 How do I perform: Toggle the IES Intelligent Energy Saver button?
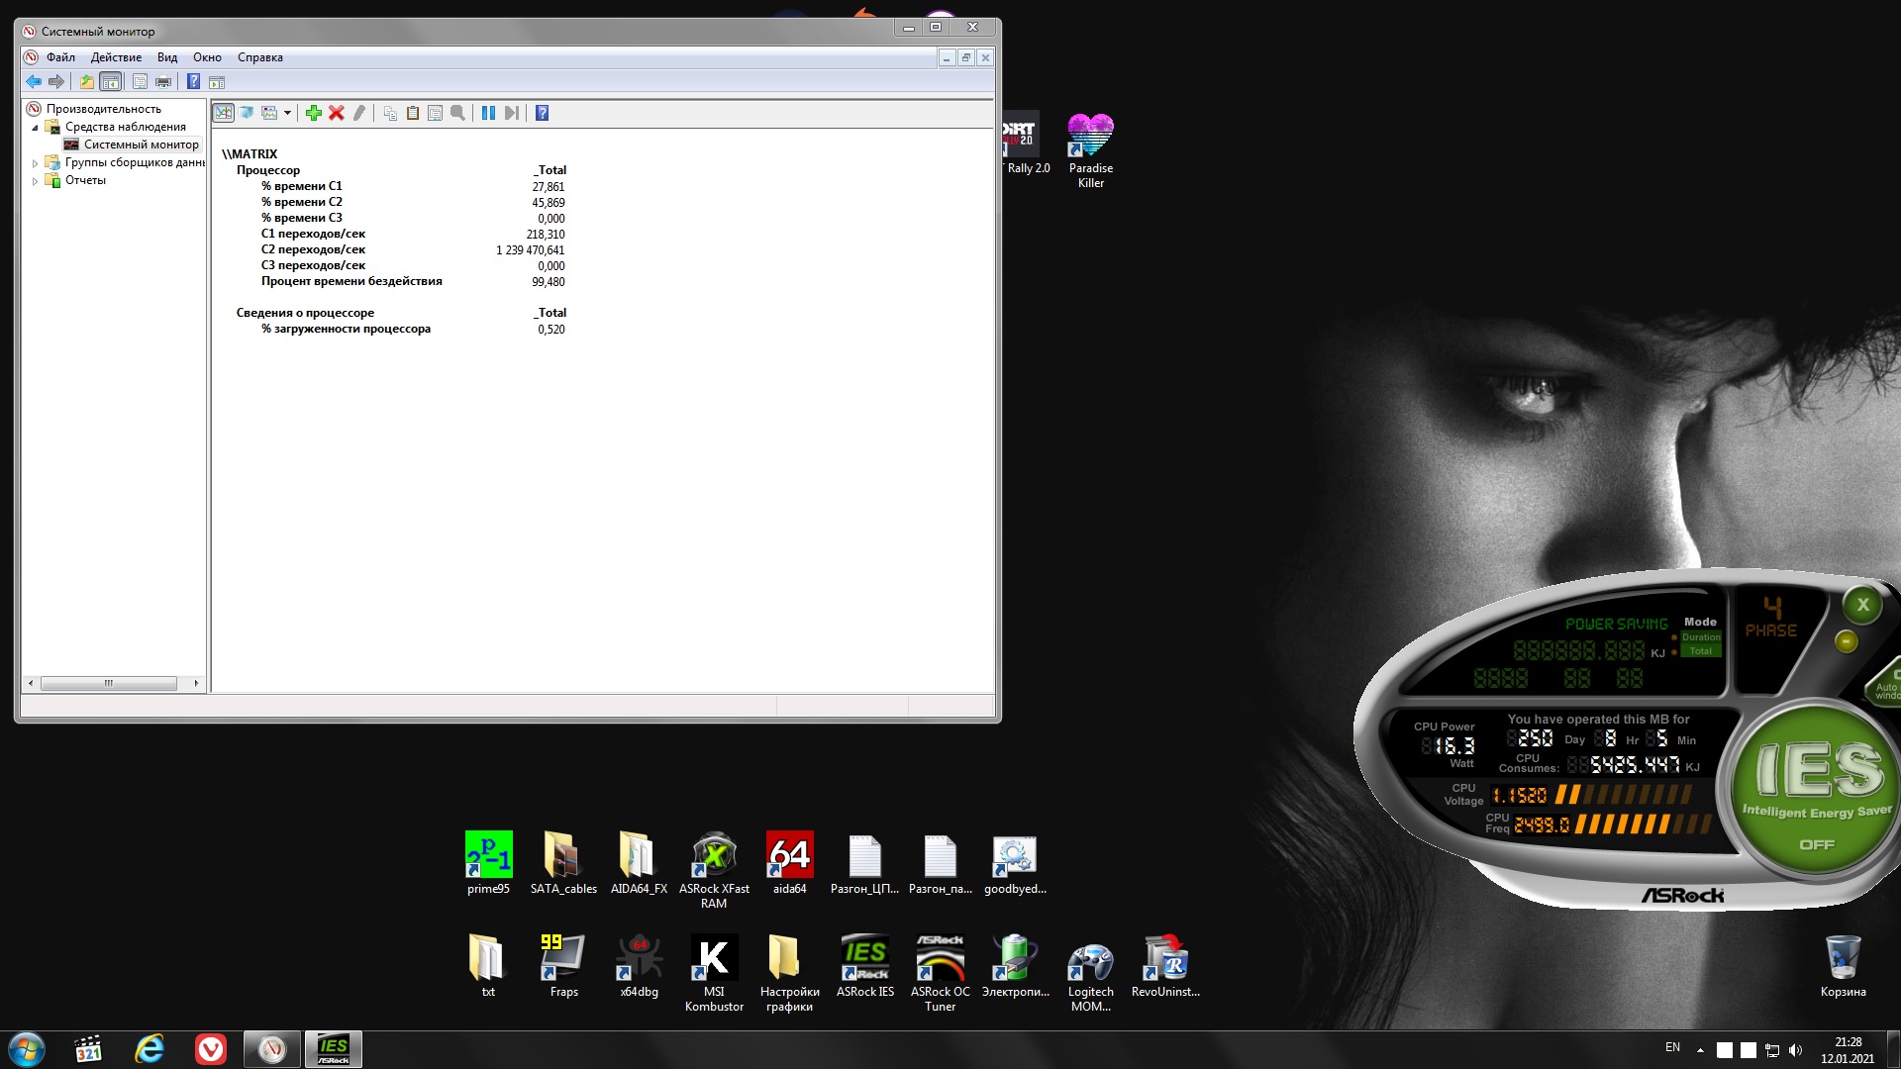[x=1816, y=792]
